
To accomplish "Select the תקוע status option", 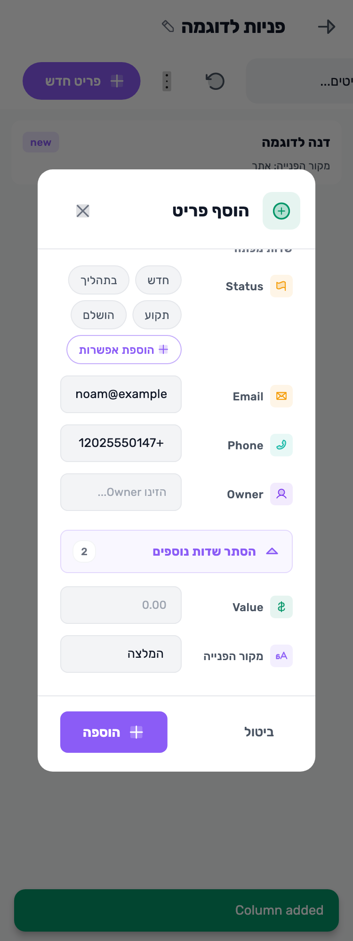I will click(x=157, y=315).
